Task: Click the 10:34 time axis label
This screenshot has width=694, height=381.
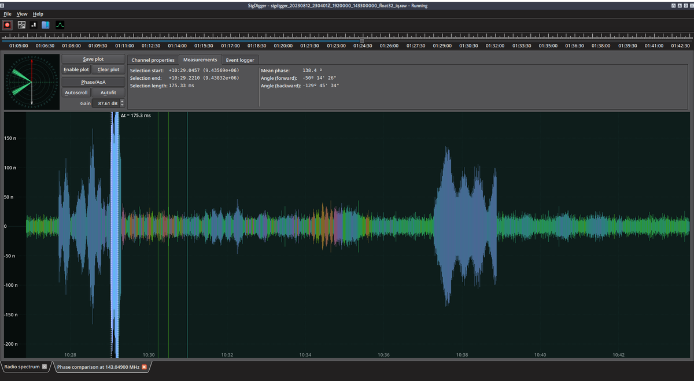Action: (305, 354)
